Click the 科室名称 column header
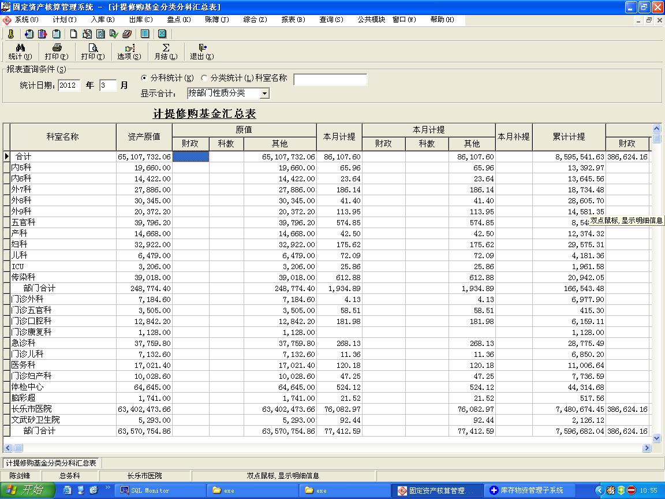 coord(63,137)
